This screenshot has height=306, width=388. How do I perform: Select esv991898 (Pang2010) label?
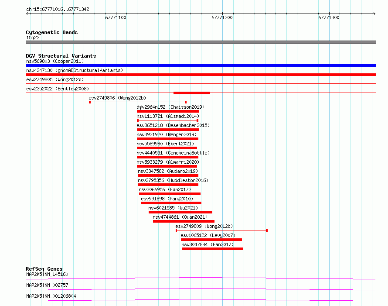[x=167, y=199]
